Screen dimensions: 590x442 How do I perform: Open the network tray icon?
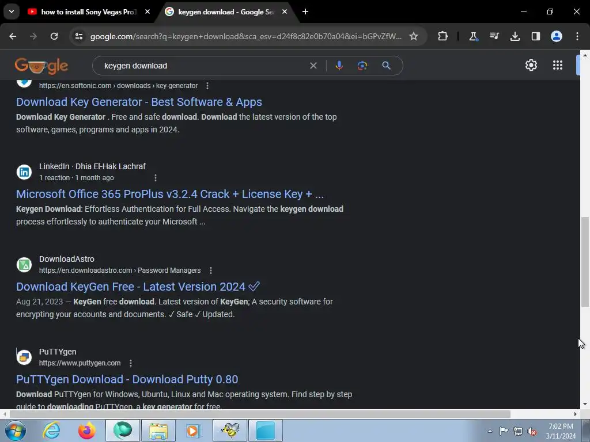pyautogui.click(x=518, y=431)
